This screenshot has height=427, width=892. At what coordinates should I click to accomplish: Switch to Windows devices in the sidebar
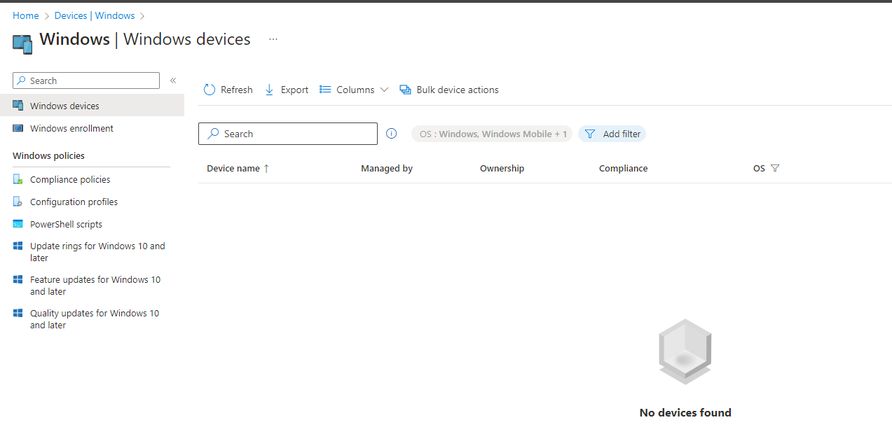click(x=63, y=105)
